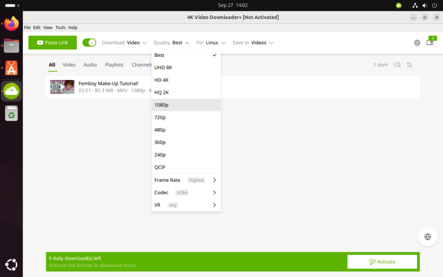Open the network status tray icon

(x=415, y=5)
